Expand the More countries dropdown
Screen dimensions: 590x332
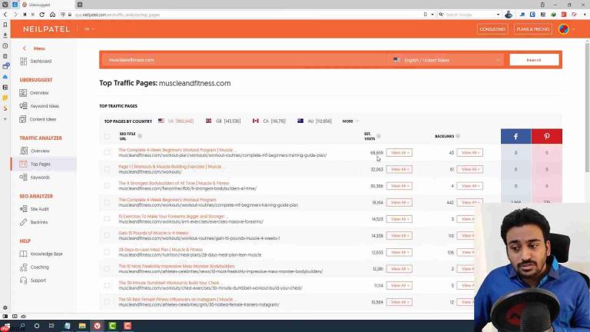pyautogui.click(x=350, y=121)
